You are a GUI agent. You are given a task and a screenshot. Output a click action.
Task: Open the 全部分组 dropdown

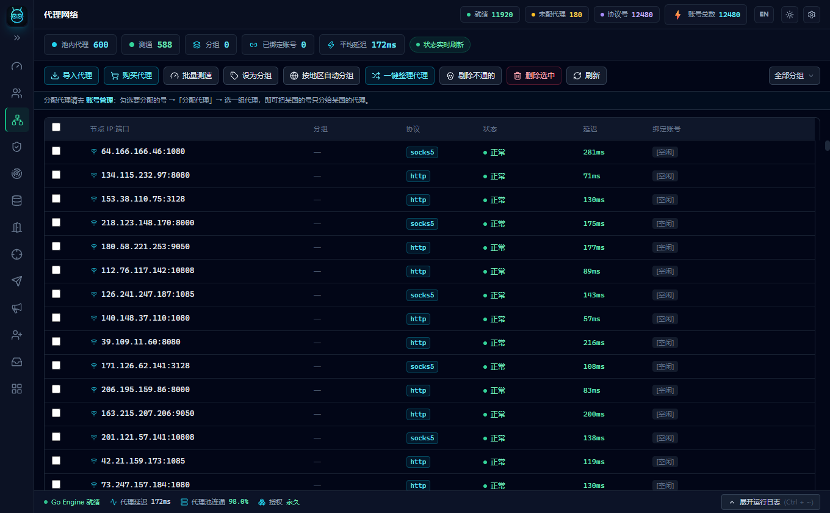tap(794, 76)
